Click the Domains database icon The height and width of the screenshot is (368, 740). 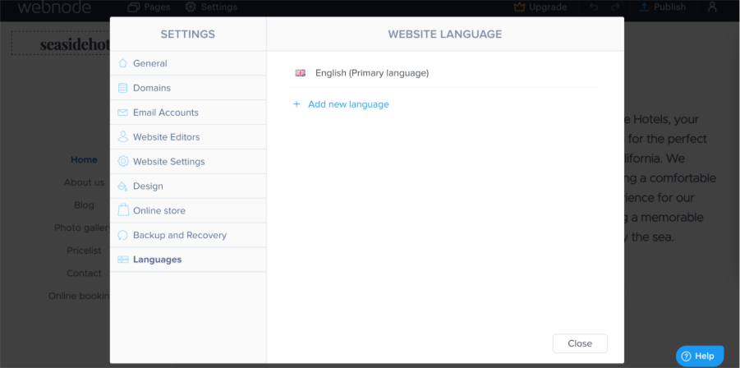(122, 88)
